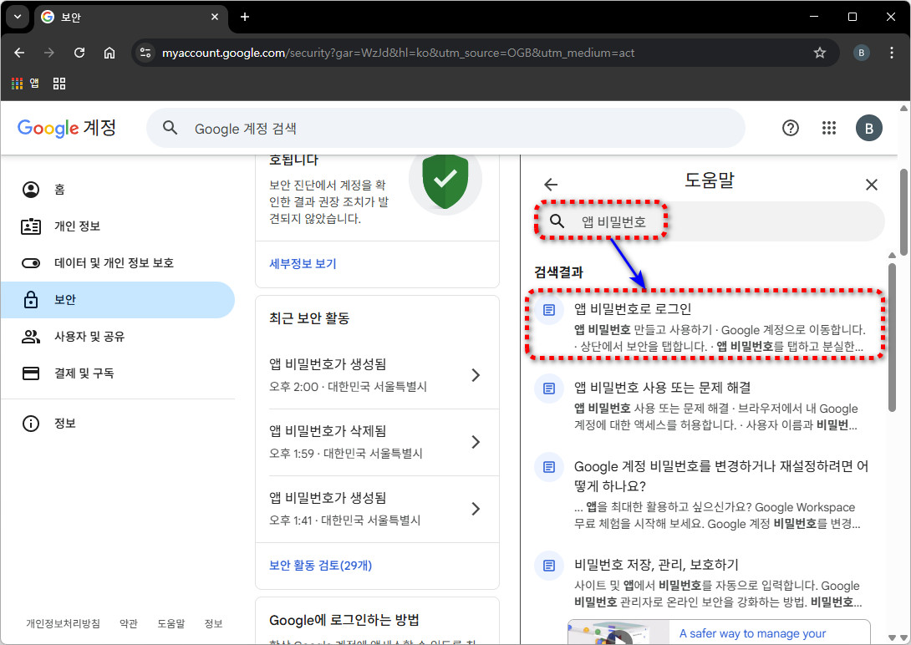Open 정보 sidebar item

pos(118,424)
